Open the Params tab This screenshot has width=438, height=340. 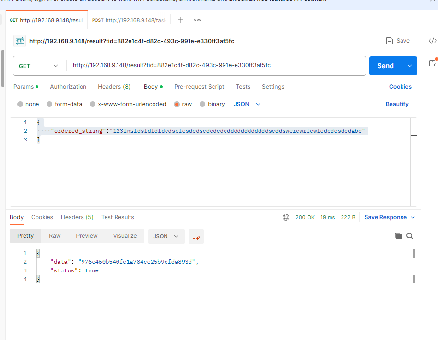(x=26, y=87)
